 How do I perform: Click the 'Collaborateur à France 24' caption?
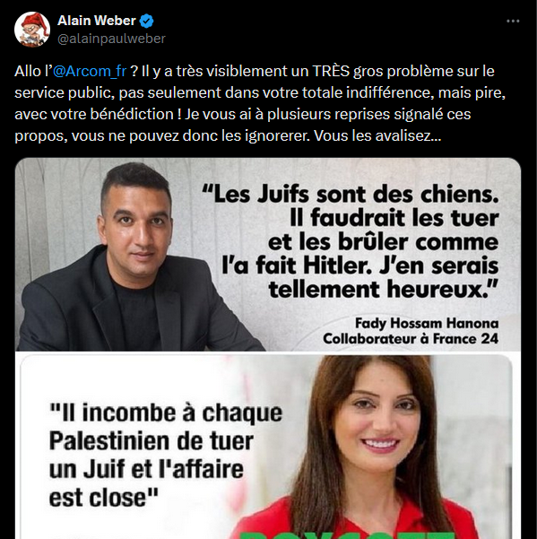point(411,339)
